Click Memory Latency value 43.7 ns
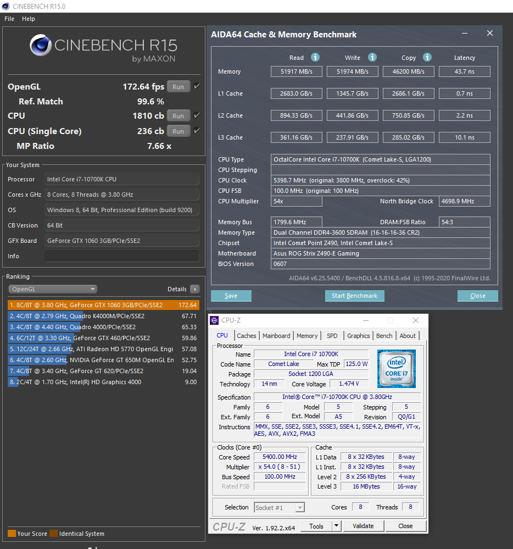This screenshot has height=549, width=513. point(464,71)
